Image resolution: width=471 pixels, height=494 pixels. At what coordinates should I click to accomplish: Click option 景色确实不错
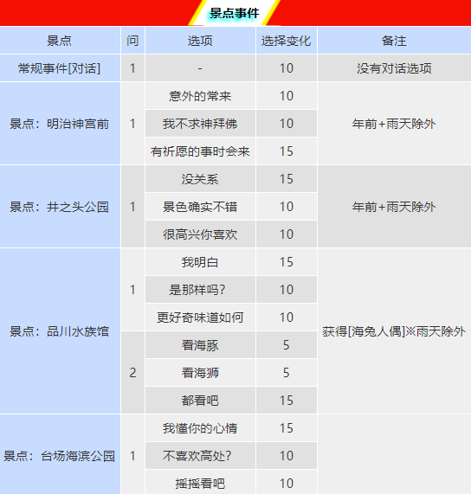point(200,207)
